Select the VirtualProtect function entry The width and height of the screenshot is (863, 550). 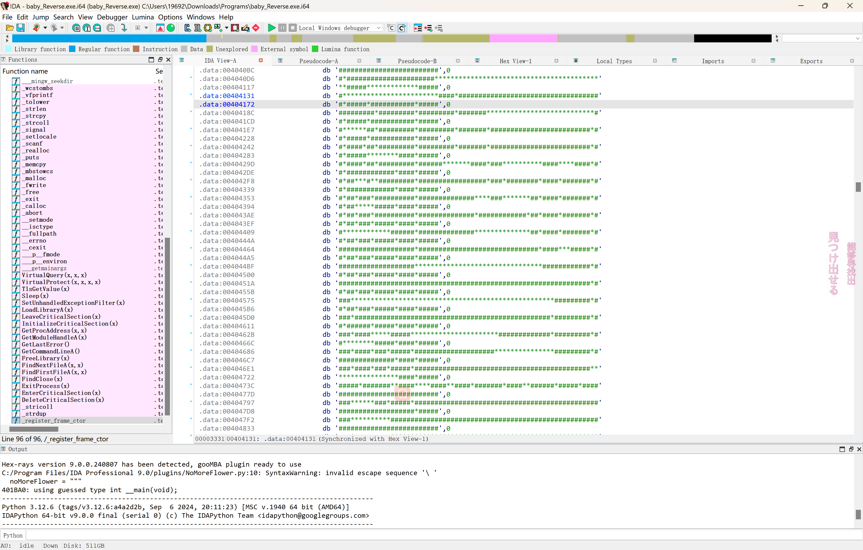[61, 282]
